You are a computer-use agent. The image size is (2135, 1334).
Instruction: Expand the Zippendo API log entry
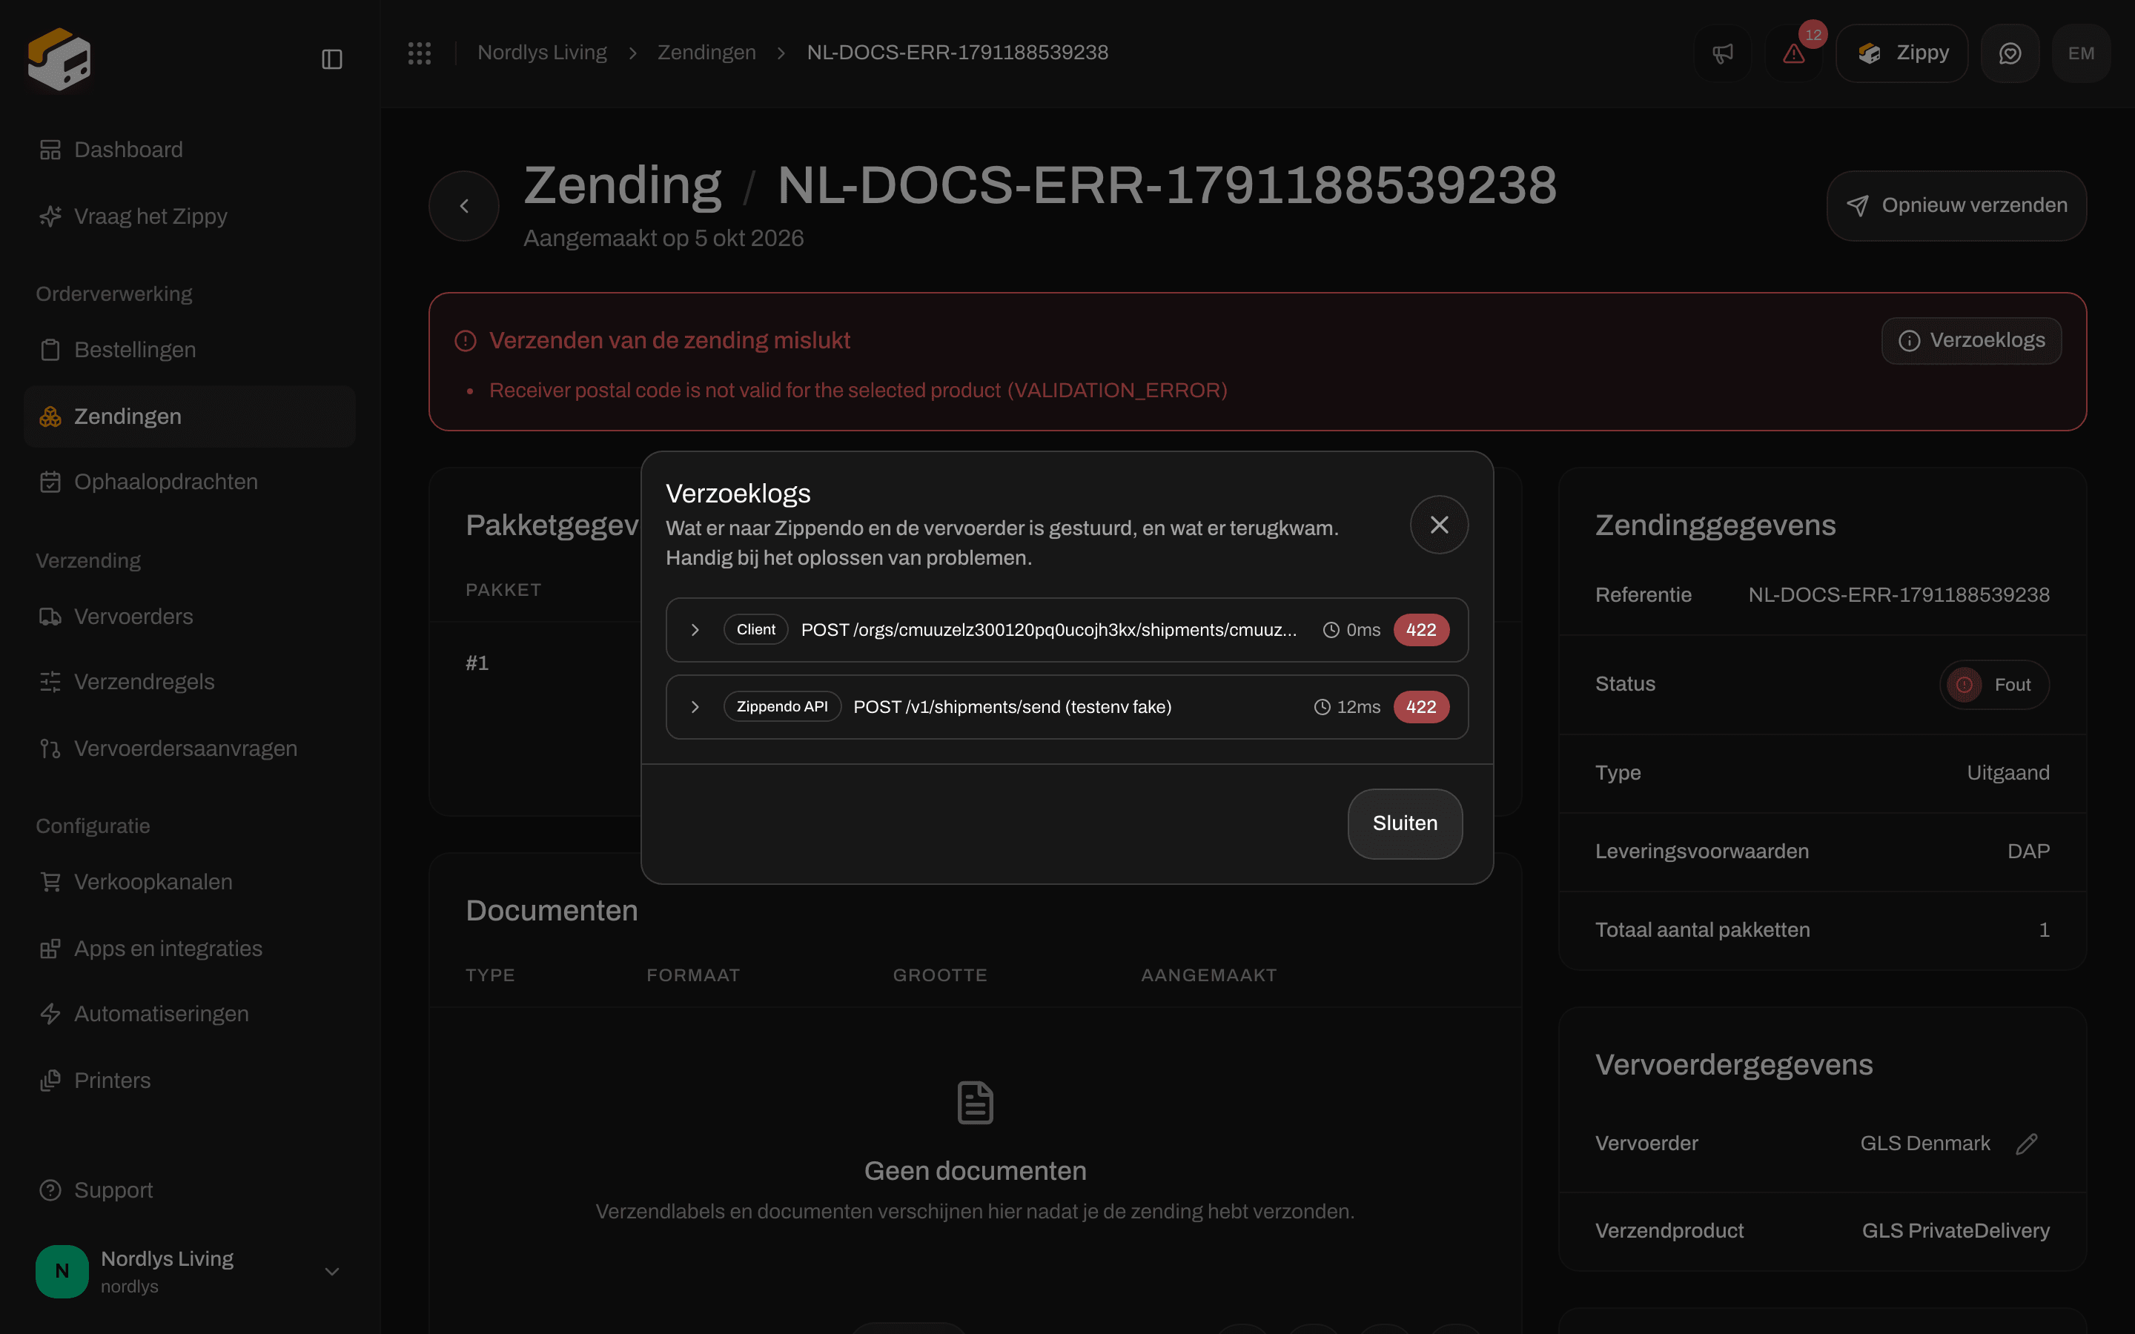click(x=1067, y=707)
